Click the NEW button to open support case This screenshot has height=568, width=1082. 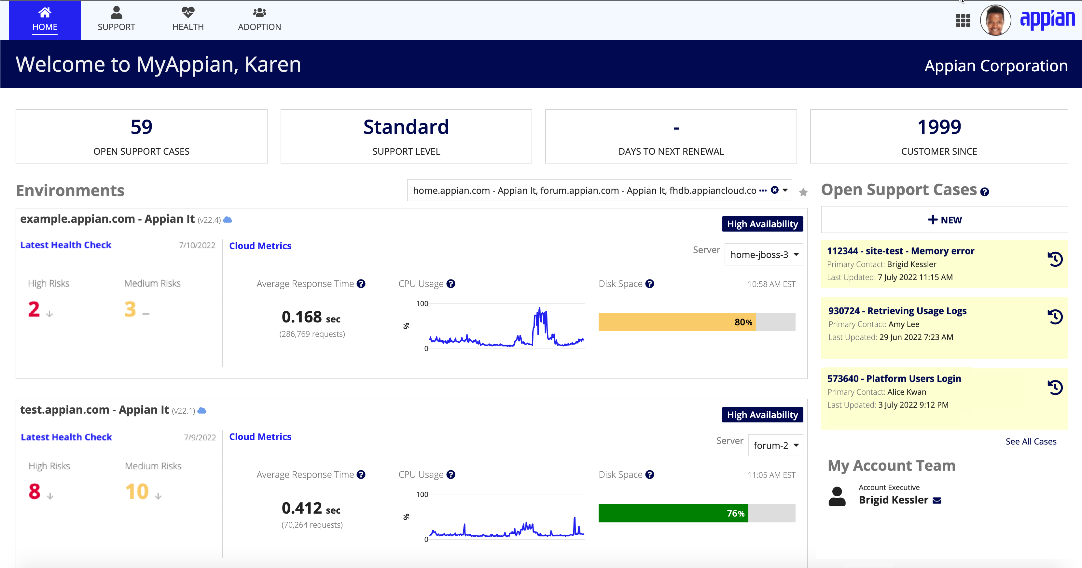coord(945,220)
